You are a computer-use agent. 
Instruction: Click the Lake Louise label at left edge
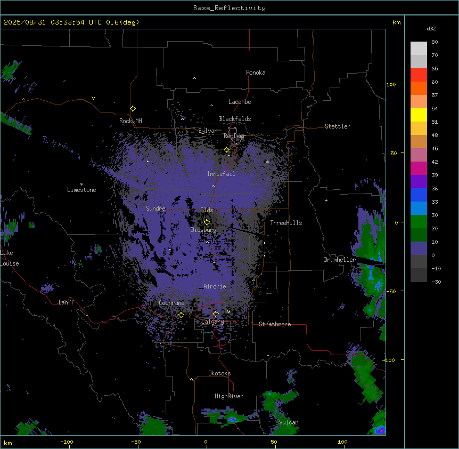10,258
